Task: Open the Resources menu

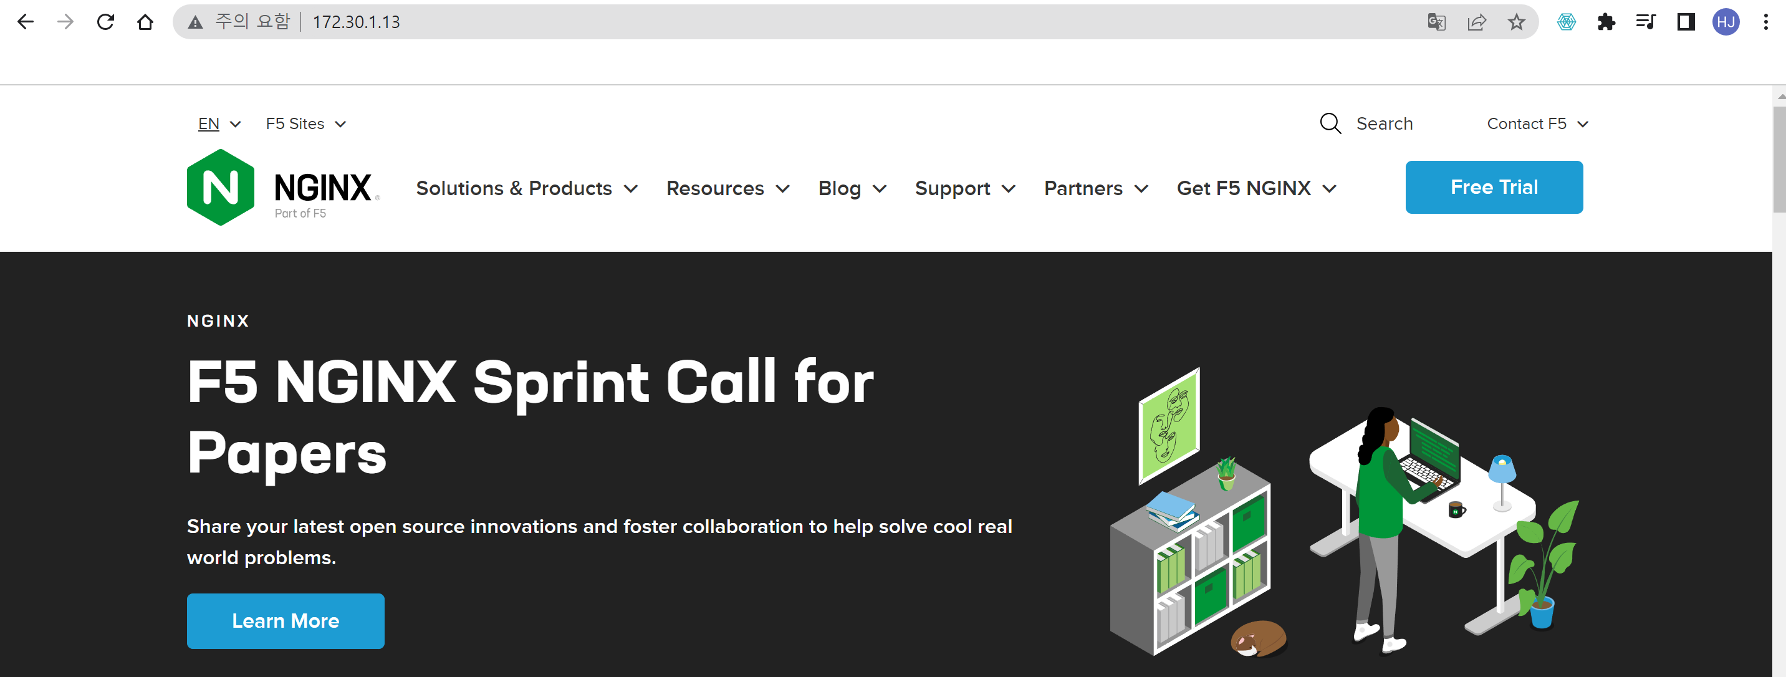Action: coord(727,188)
